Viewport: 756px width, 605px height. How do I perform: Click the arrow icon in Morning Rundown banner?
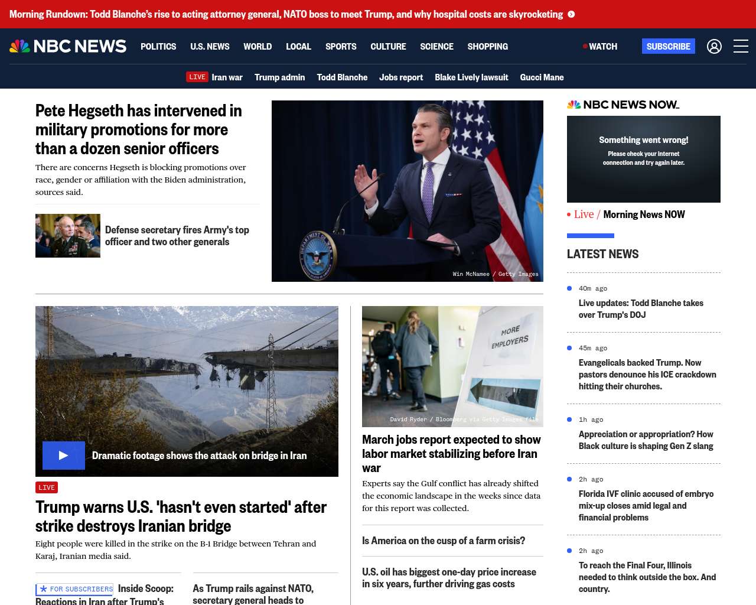pyautogui.click(x=571, y=14)
